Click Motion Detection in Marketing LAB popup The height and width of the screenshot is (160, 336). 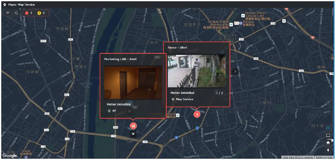pyautogui.click(x=119, y=104)
